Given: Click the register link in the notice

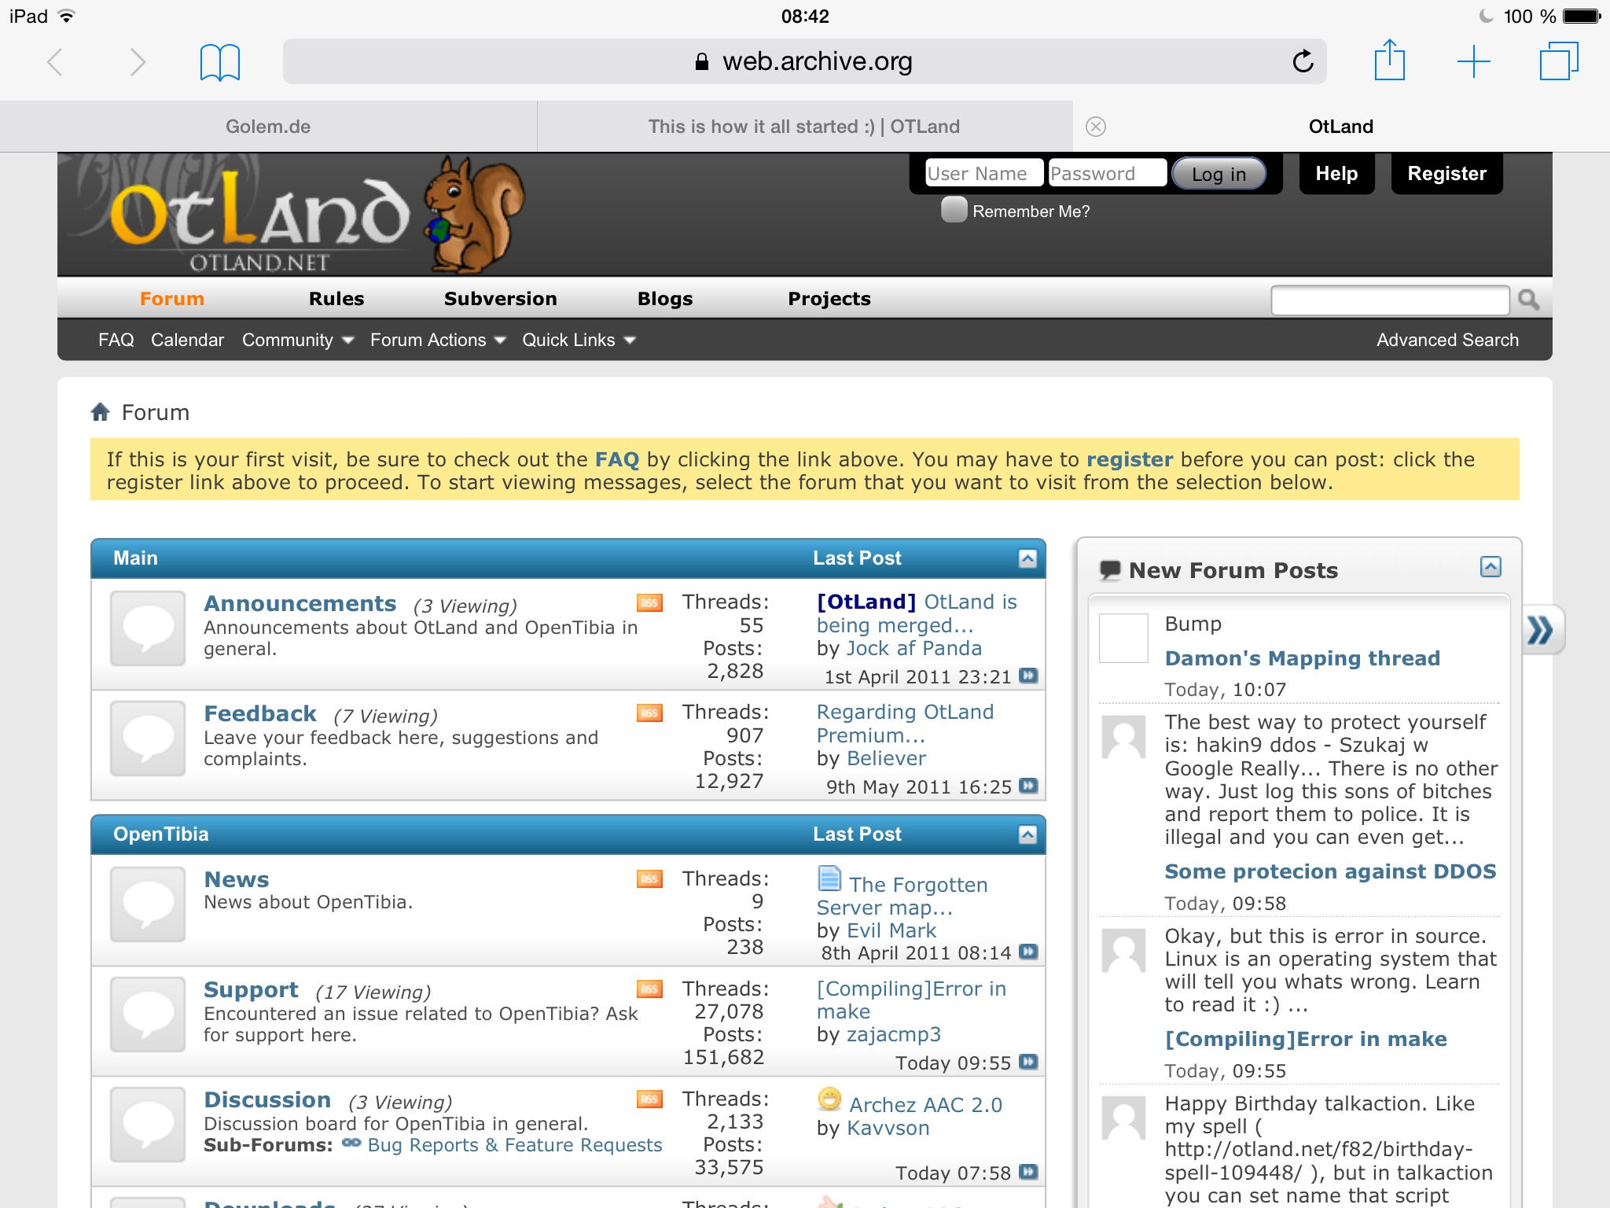Looking at the screenshot, I should pyautogui.click(x=1130, y=459).
